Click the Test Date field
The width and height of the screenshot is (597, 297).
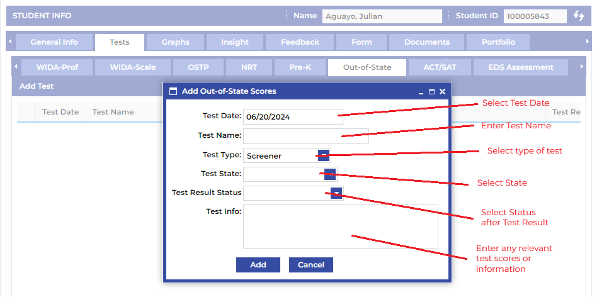click(292, 116)
